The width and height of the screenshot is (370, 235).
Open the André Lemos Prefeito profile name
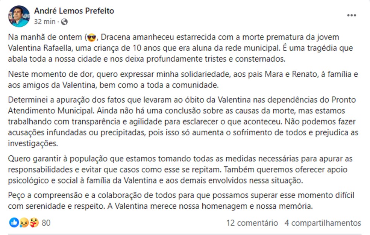pyautogui.click(x=74, y=11)
